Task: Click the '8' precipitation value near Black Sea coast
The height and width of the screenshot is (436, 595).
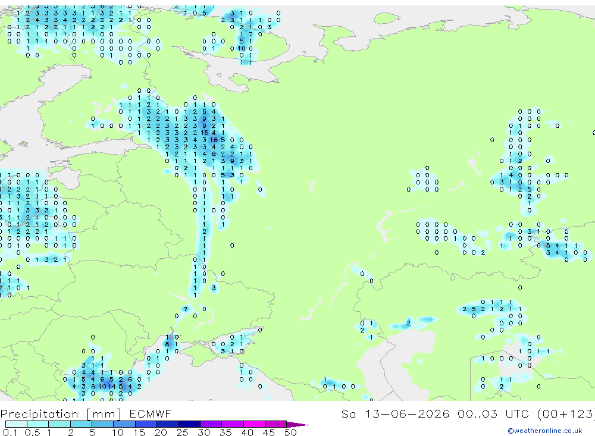Action: 167,344
